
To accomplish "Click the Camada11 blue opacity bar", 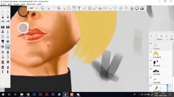I will pyautogui.click(x=167, y=88).
